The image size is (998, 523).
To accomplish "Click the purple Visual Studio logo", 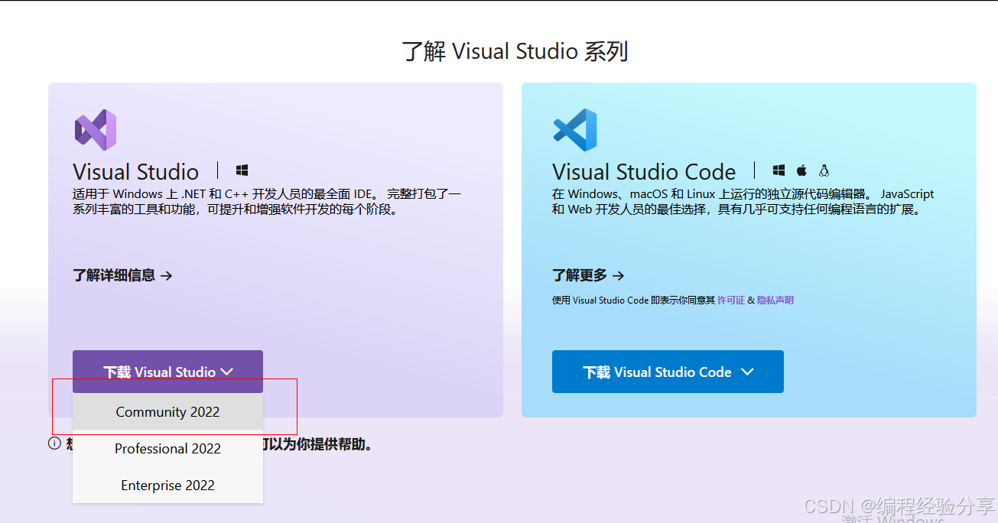I will point(96,130).
